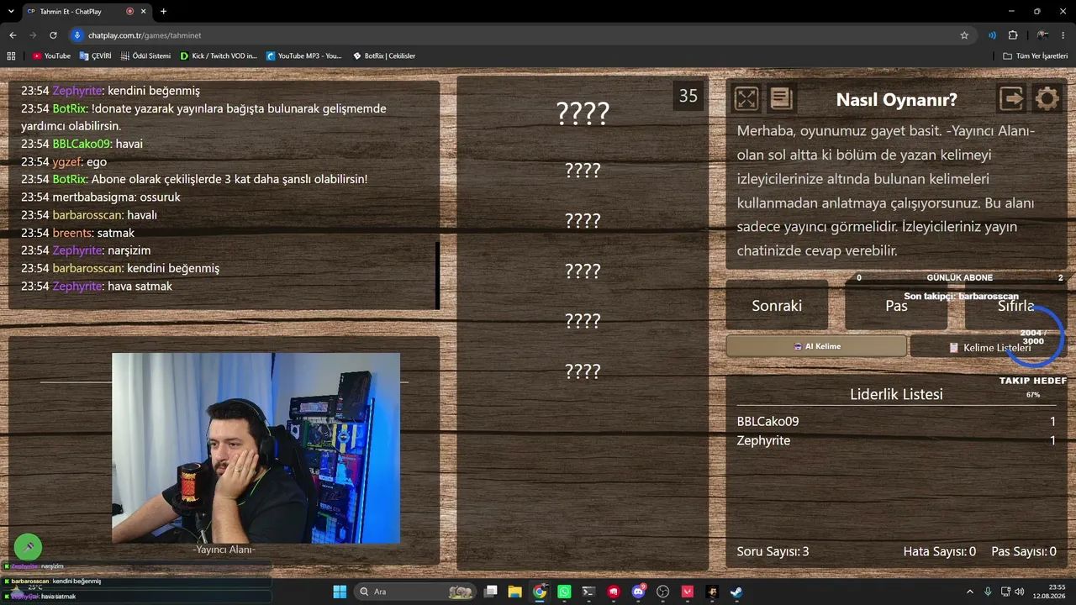The image size is (1076, 605).
Task: Click the exit arrow icon near Nasıl Oynanır
Action: (x=1012, y=99)
